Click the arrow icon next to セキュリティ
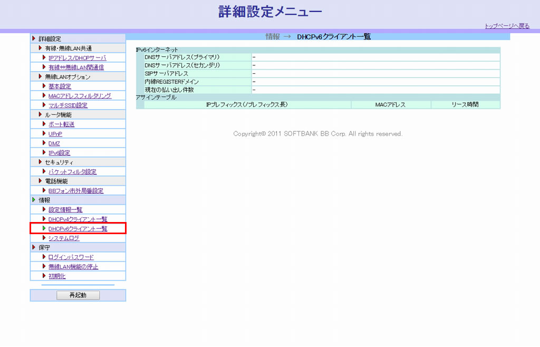The image size is (540, 347). pos(40,162)
